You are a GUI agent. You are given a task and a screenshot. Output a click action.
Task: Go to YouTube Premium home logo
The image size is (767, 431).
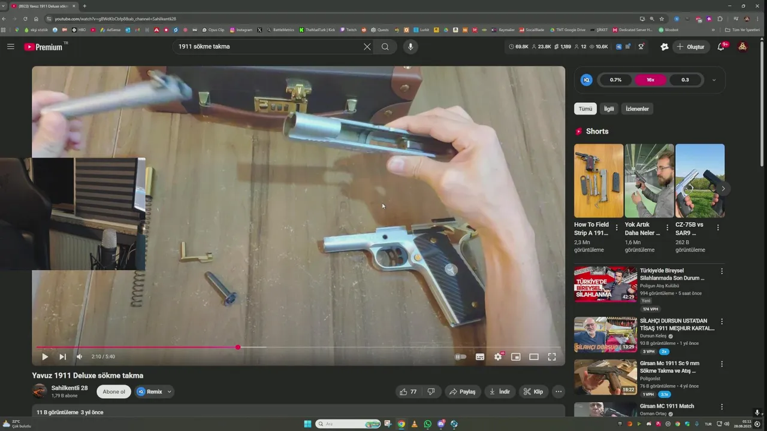(x=44, y=47)
